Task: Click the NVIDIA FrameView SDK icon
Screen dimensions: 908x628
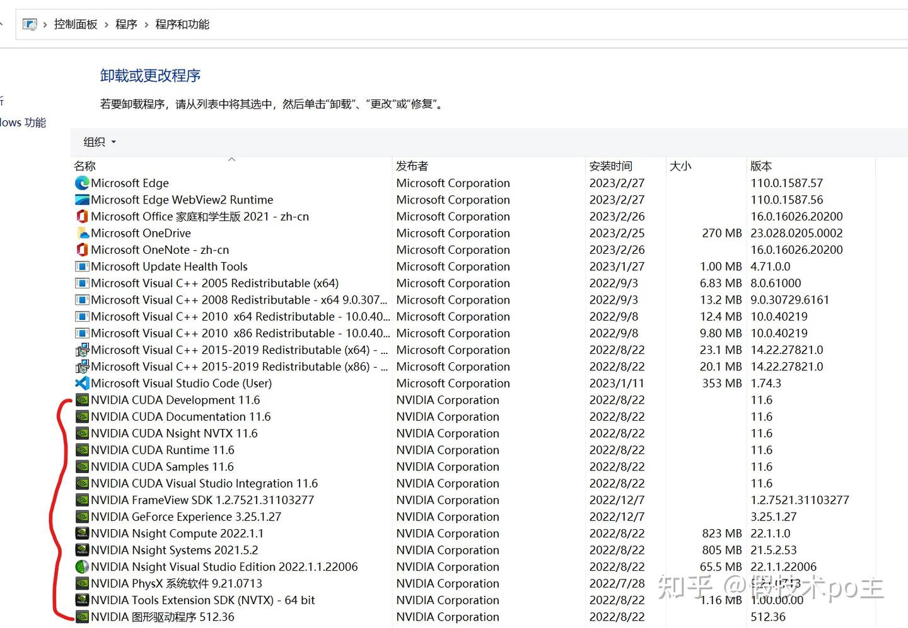Action: pos(82,500)
